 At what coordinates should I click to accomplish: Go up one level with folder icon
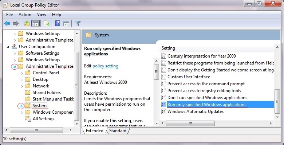(x=27, y=23)
